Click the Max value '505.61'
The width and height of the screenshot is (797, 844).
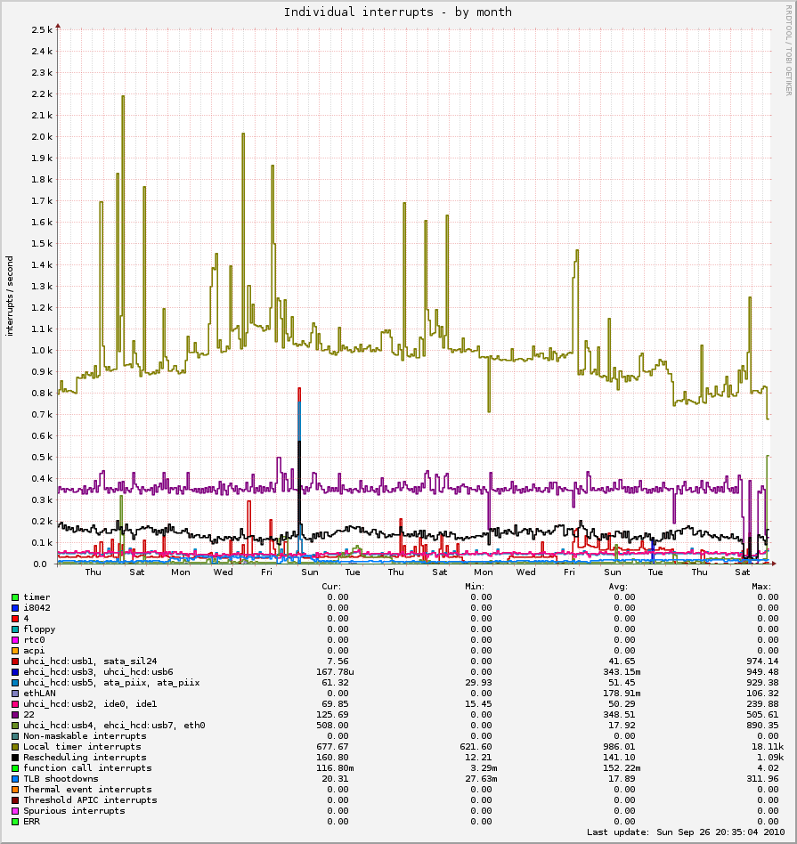[762, 714]
